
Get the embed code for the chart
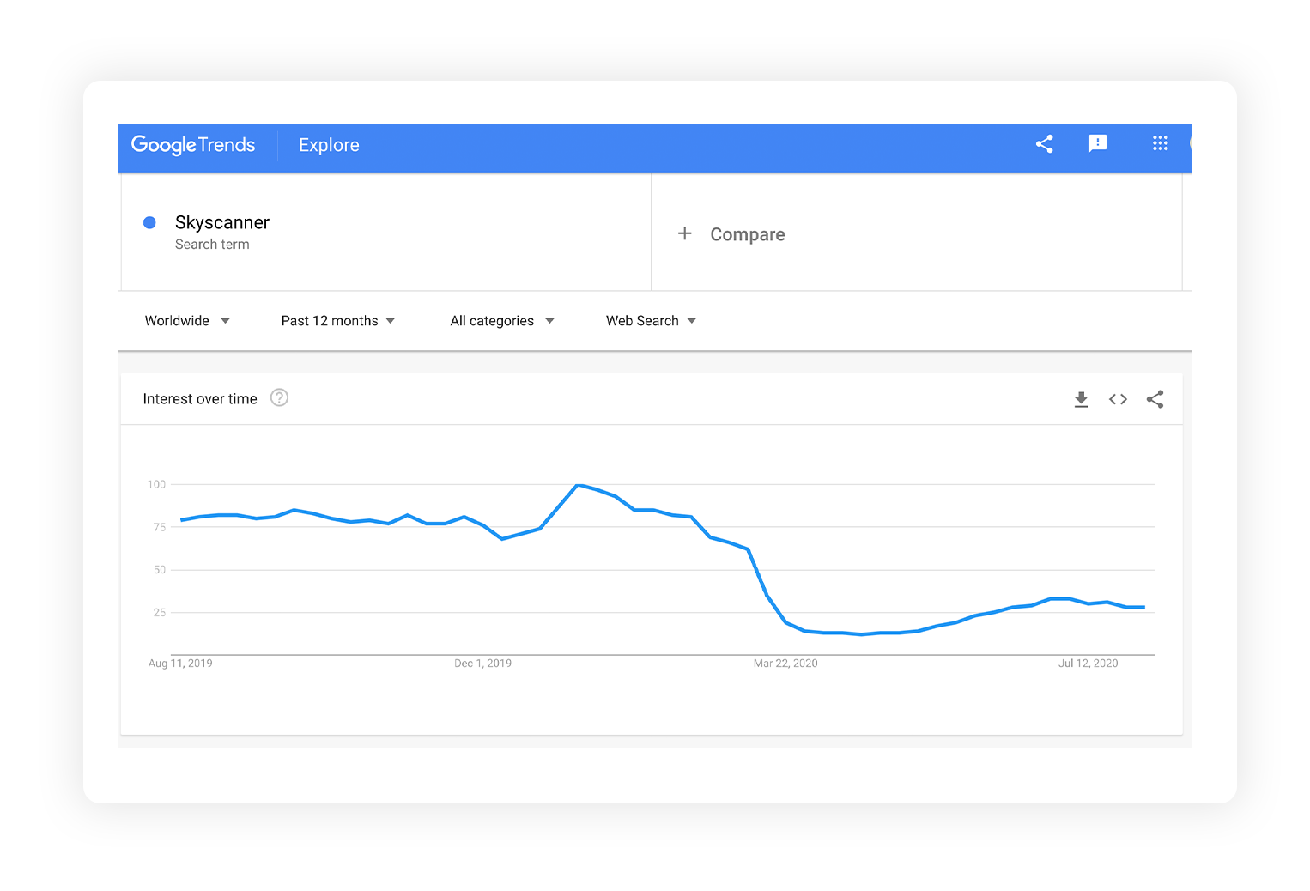(x=1118, y=399)
